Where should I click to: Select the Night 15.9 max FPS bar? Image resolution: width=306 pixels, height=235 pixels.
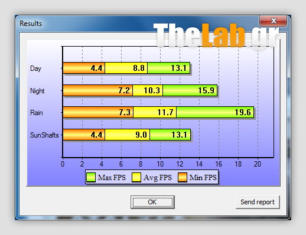tap(190, 90)
